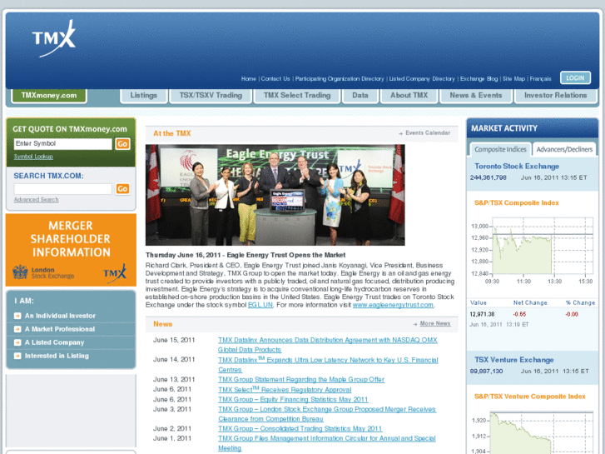Open the TMX Select Trading menu
The width and height of the screenshot is (605, 454).
pyautogui.click(x=297, y=96)
